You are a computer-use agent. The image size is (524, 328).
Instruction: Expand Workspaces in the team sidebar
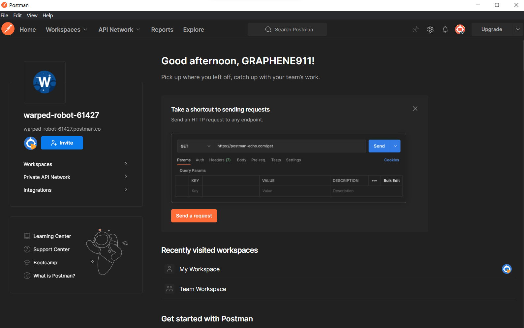coord(126,164)
